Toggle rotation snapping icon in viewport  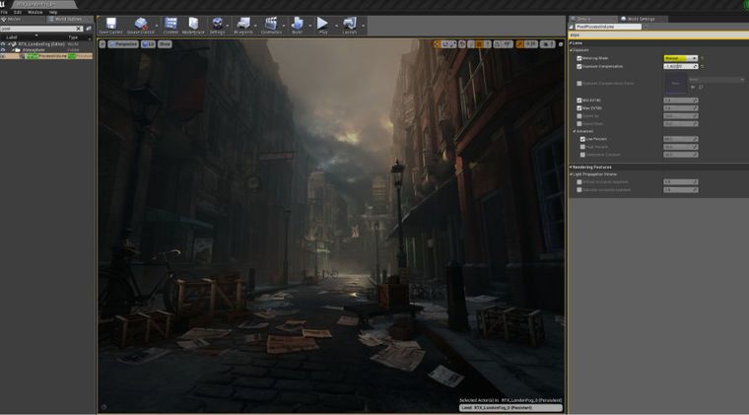click(x=497, y=44)
